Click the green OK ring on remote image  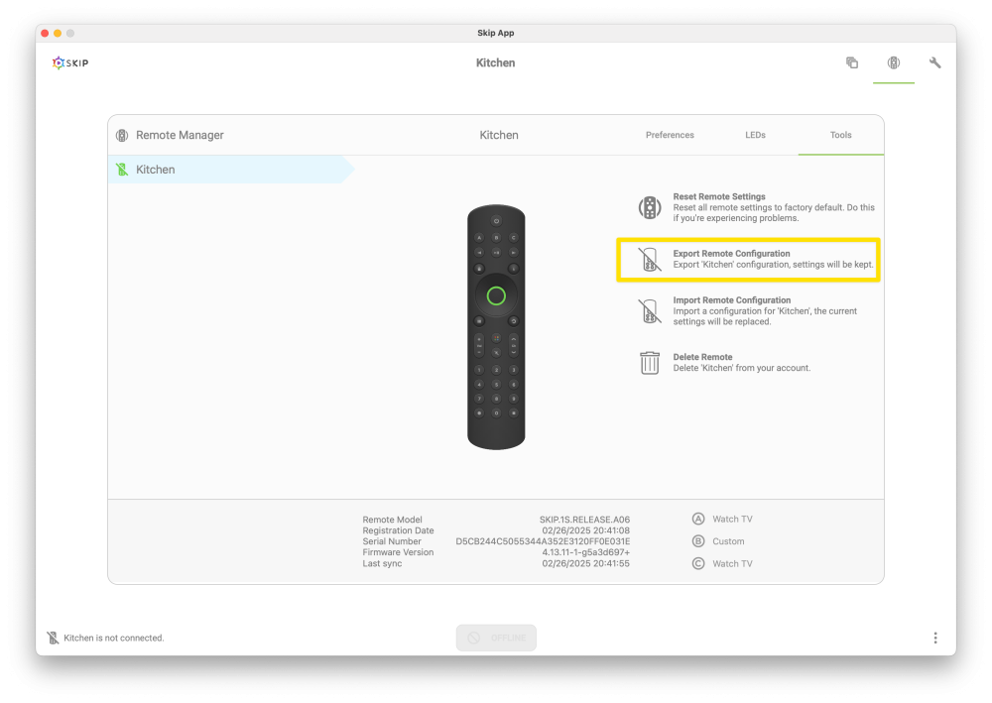click(x=496, y=295)
